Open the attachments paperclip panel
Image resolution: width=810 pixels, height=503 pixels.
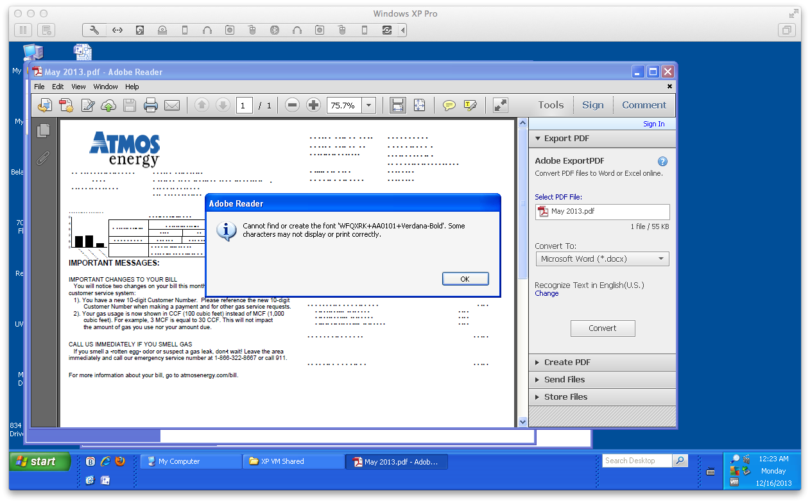click(43, 158)
